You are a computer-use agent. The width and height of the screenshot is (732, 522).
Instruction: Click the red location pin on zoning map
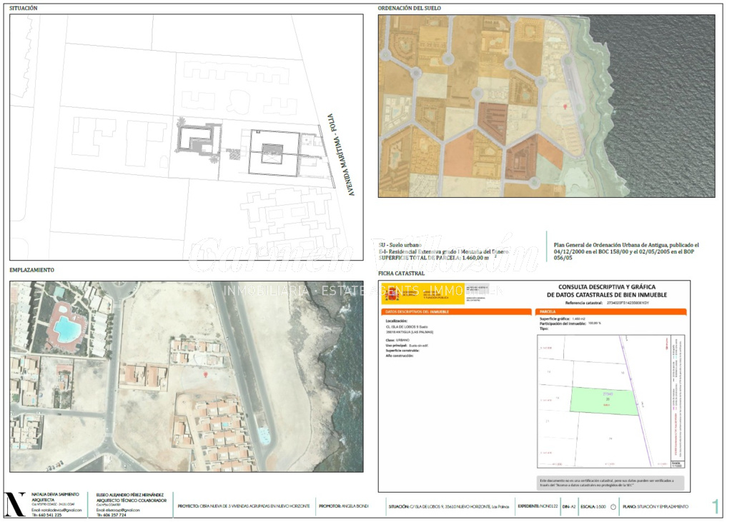(x=565, y=106)
